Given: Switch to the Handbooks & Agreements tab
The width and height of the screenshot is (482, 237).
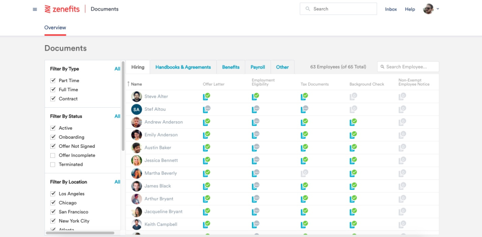Looking at the screenshot, I should tap(183, 67).
